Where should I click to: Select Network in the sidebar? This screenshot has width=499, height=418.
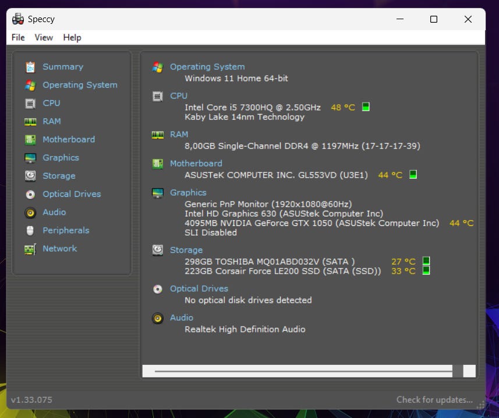[x=60, y=249]
